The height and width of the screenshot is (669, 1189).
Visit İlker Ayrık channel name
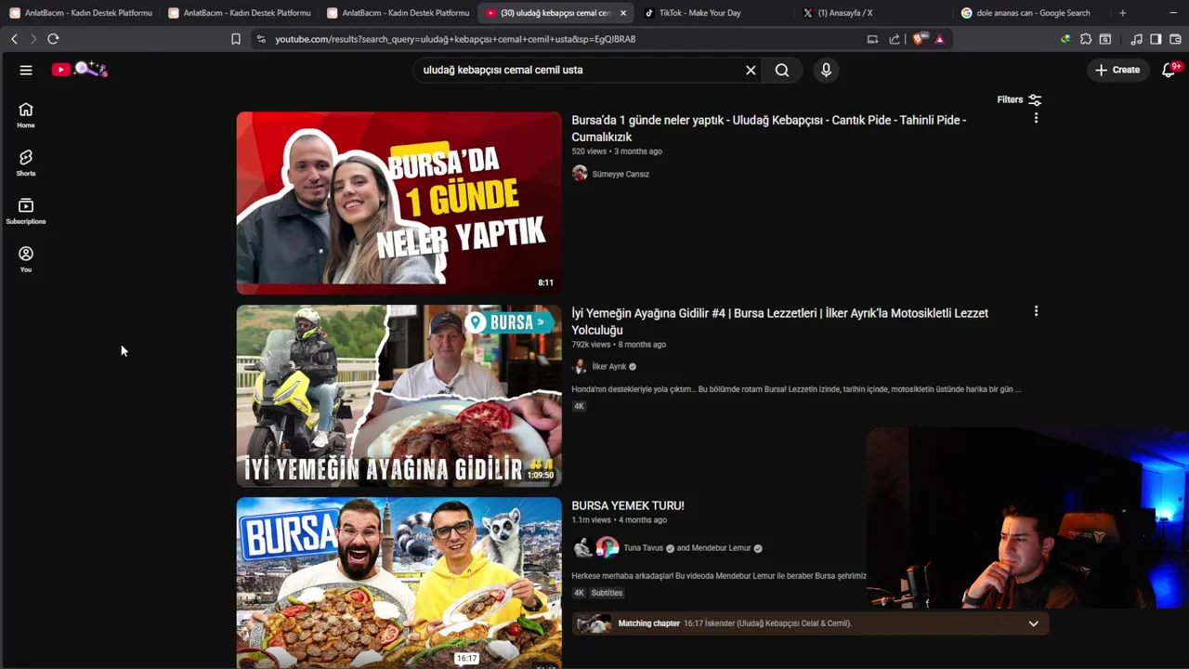coord(609,367)
